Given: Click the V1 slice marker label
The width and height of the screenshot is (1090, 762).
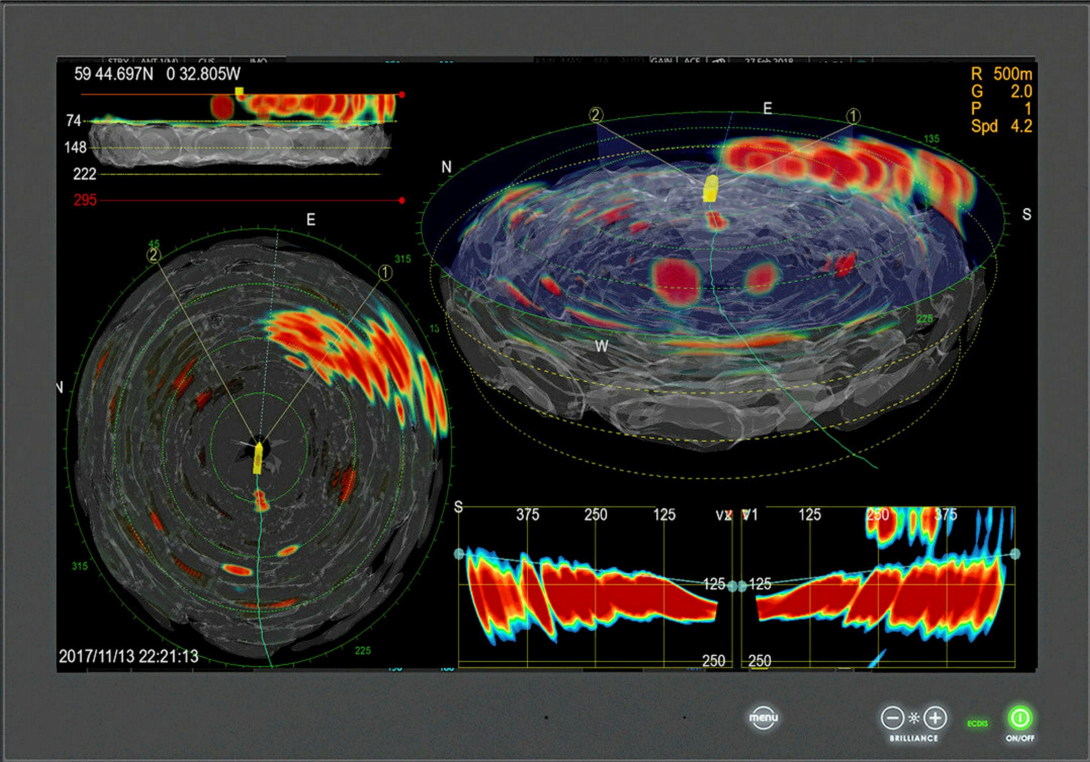Looking at the screenshot, I should (750, 515).
